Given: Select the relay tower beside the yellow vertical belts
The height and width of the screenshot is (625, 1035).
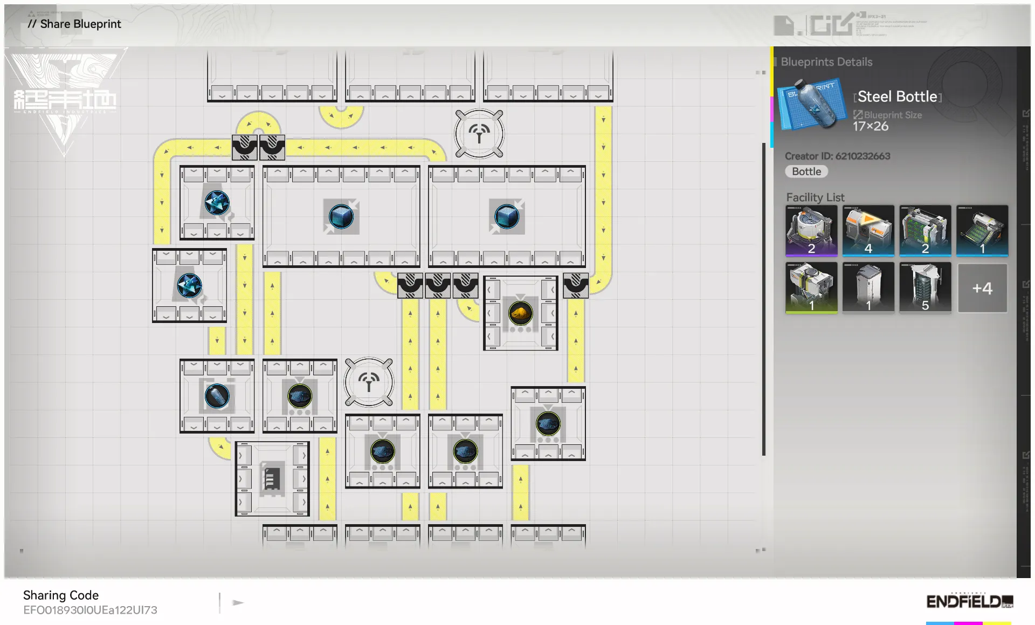Looking at the screenshot, I should 369,382.
